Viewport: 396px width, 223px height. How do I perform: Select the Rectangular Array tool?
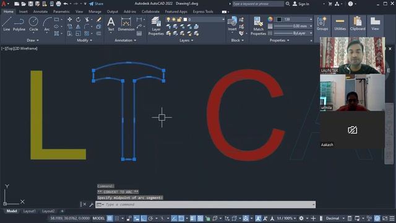(87, 33)
